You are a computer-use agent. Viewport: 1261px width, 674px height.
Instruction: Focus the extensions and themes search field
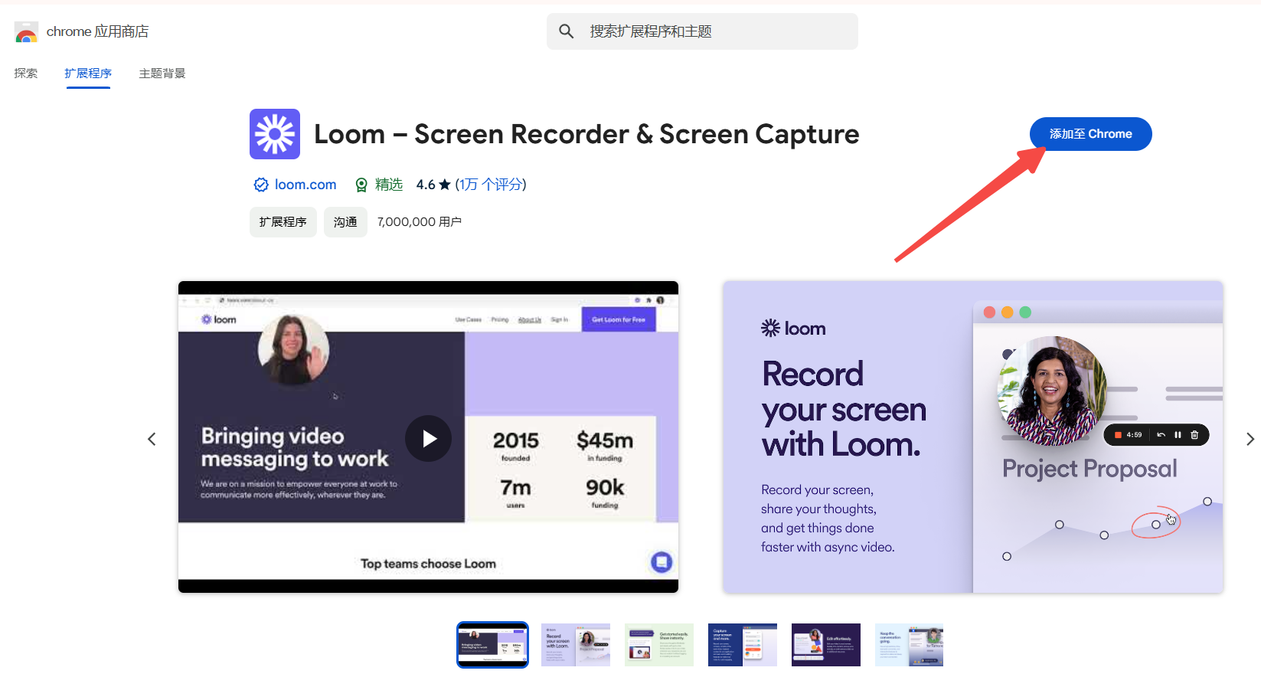coord(702,31)
